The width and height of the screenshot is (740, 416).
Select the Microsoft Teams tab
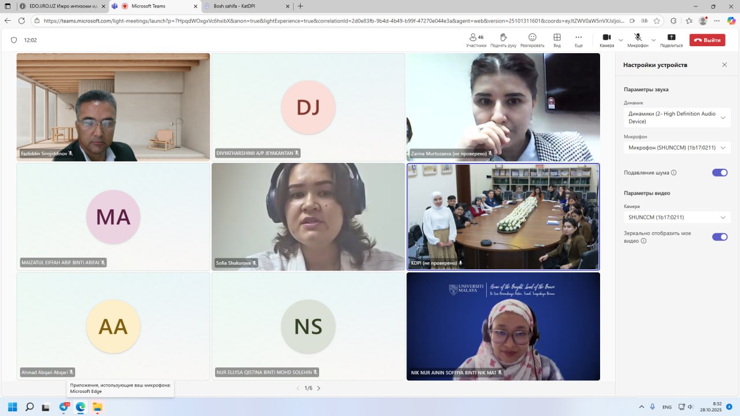click(x=155, y=6)
